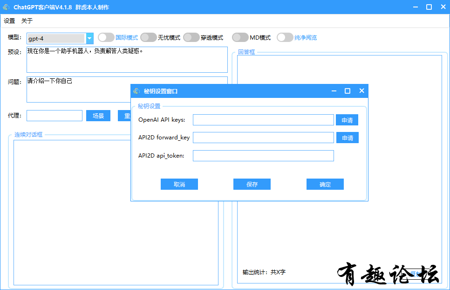The image size is (450, 290).
Task: Enable the 纯净阅览 switch
Action: pos(285,37)
